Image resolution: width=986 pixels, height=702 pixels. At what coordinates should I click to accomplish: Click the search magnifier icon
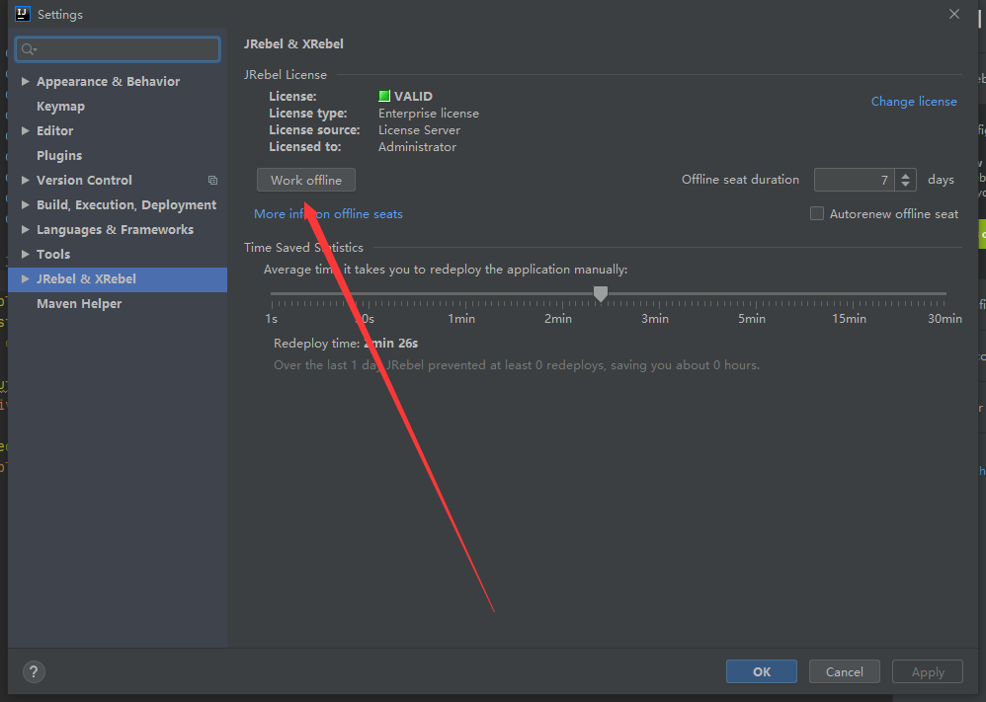28,49
